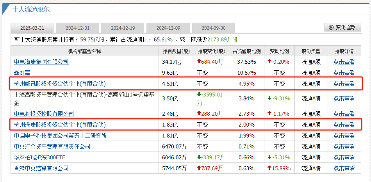Click the 4.95% ratio cell
This screenshot has height=182, width=371.
pyautogui.click(x=246, y=84)
